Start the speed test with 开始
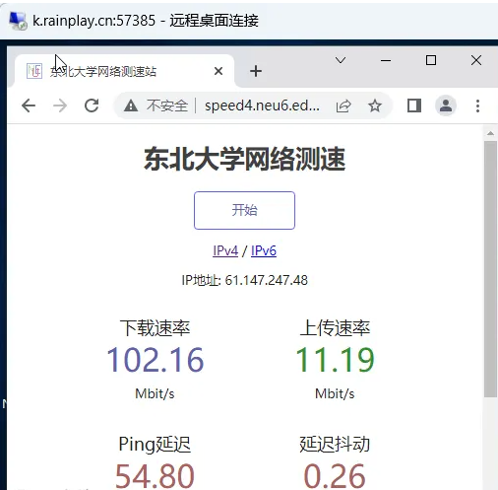 [244, 210]
